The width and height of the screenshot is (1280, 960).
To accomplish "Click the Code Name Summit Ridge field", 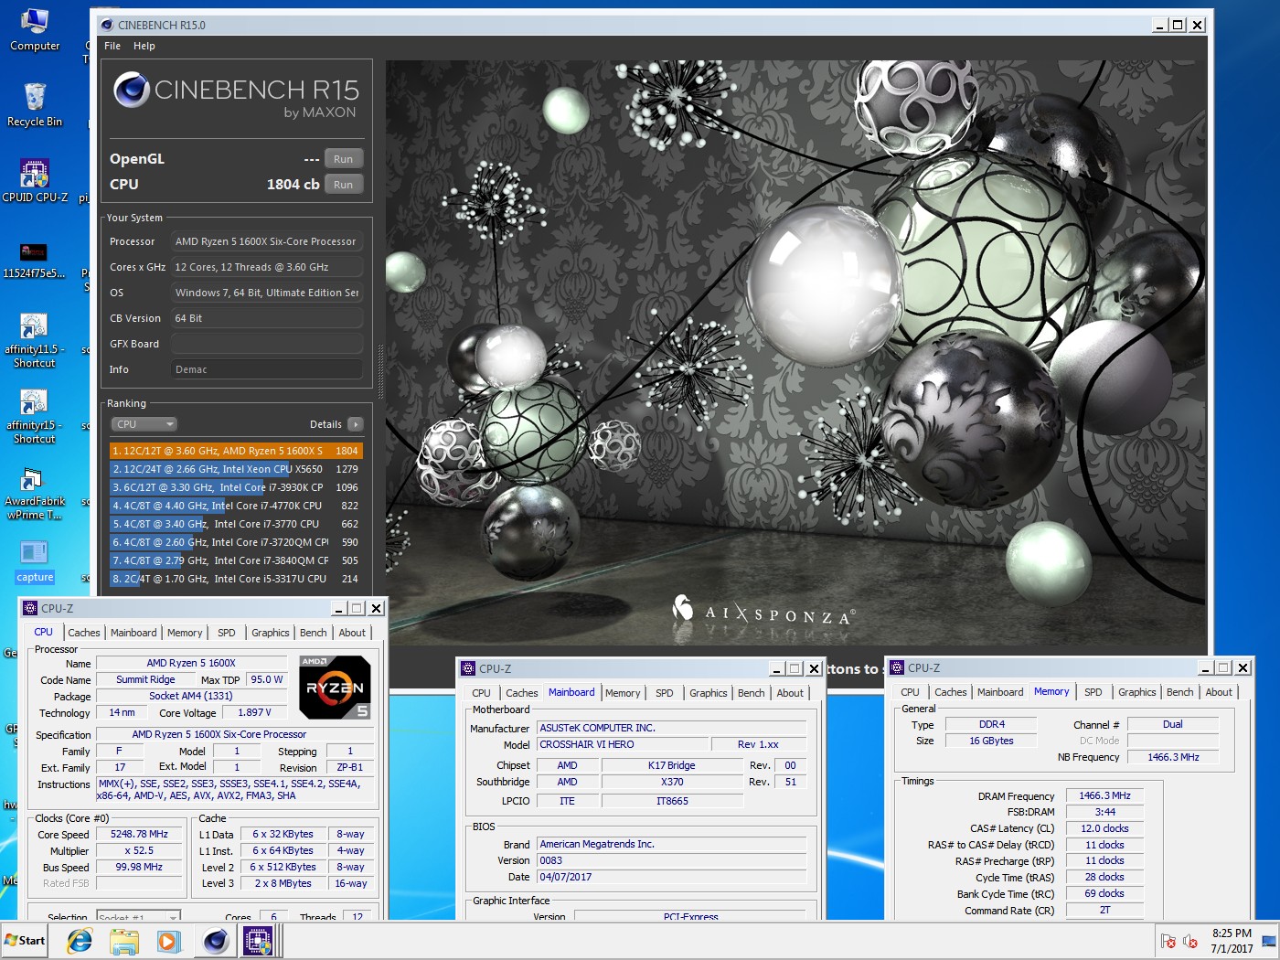I will pos(145,679).
